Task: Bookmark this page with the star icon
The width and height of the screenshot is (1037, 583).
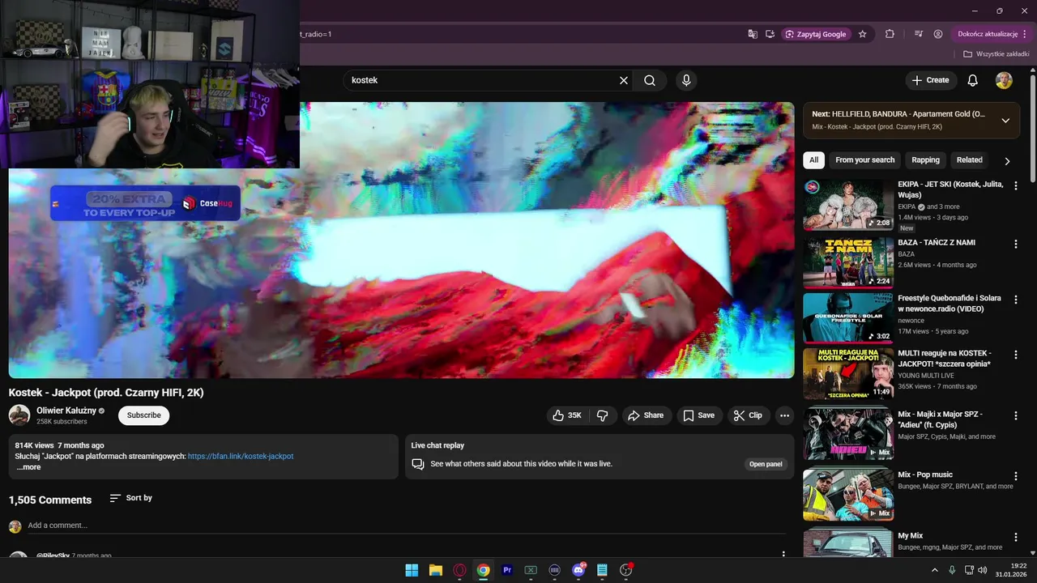Action: click(863, 34)
